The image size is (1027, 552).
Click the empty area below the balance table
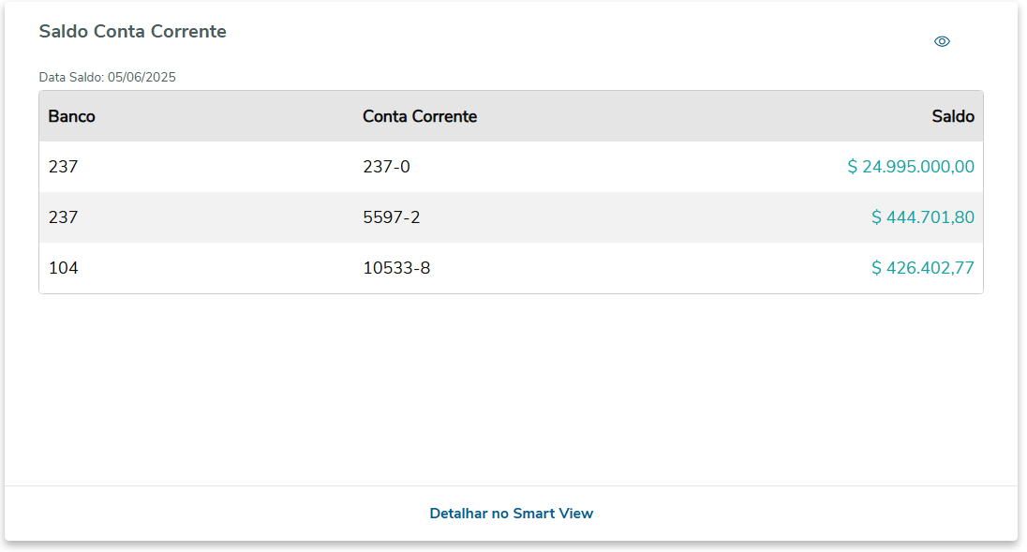(511, 389)
